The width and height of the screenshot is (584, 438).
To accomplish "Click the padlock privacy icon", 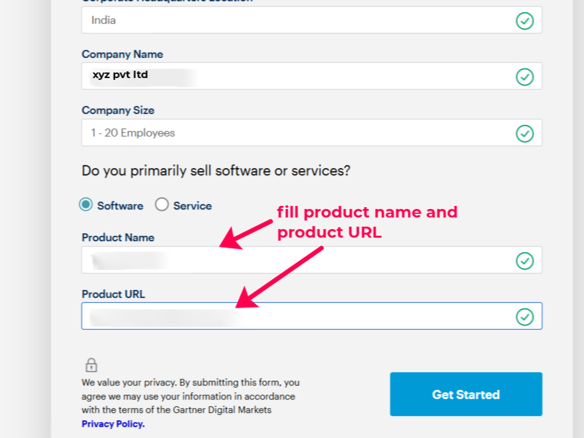I will (x=91, y=365).
